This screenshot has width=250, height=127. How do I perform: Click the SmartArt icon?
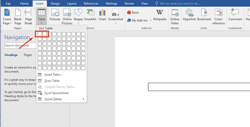(90, 13)
